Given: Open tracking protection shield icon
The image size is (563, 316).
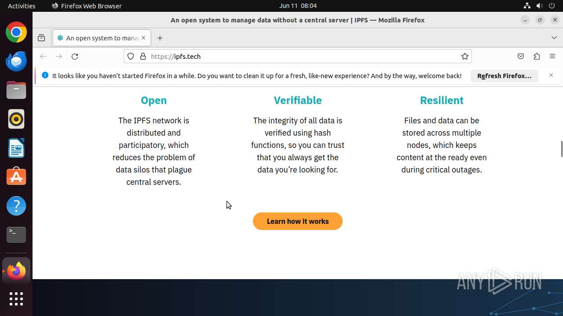Looking at the screenshot, I should coord(131,56).
